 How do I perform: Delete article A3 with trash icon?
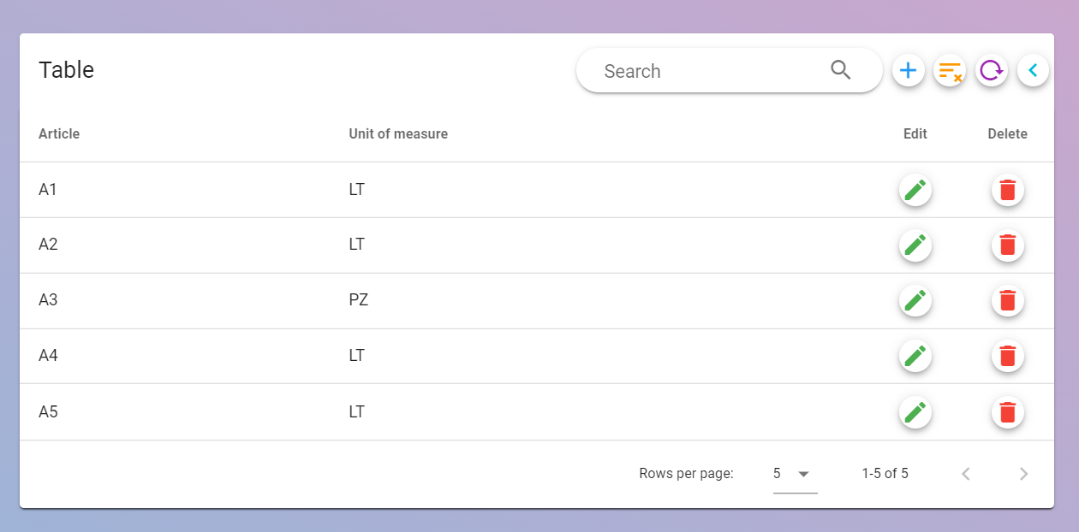(1008, 300)
